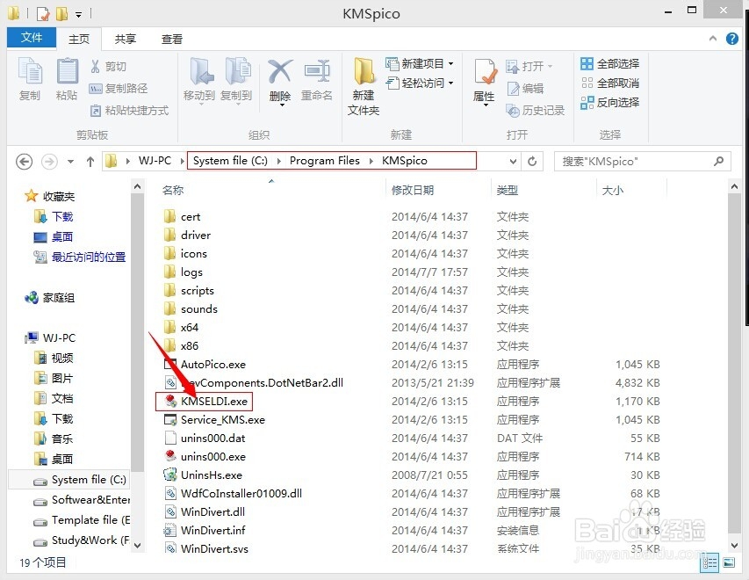Create a New folder (新建文件夹)

[x=364, y=86]
